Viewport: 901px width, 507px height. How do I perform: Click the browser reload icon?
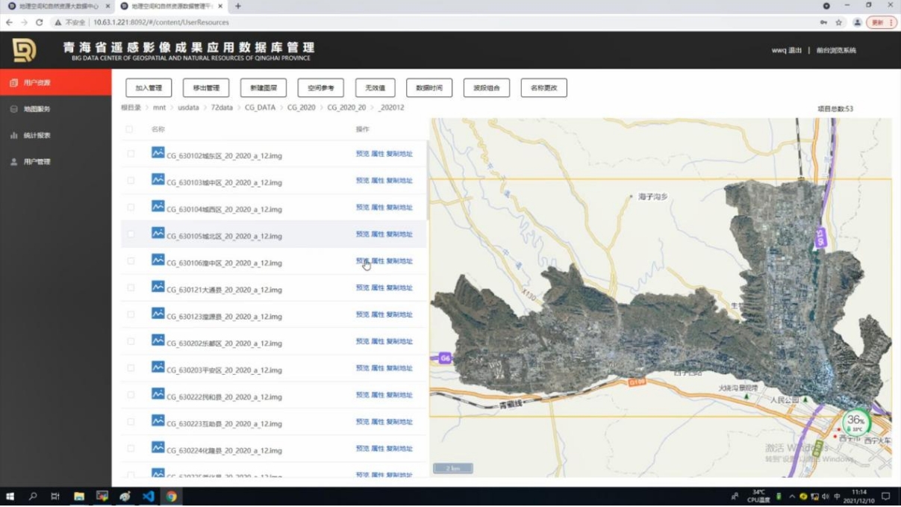coord(39,22)
